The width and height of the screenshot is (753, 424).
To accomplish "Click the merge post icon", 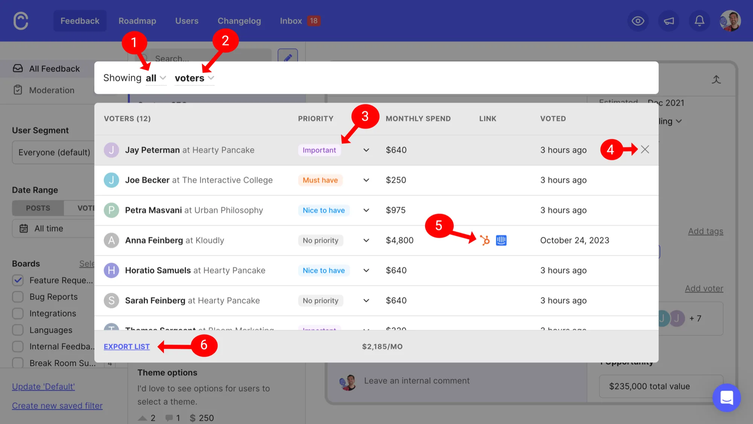I will (x=716, y=79).
